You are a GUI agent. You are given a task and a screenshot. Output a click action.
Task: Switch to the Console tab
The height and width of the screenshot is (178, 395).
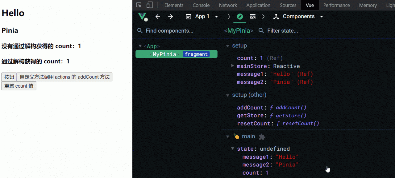[x=201, y=5]
